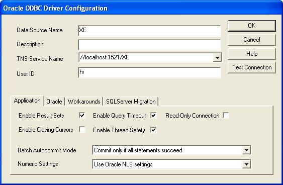Click the Cancel button
Screen dimensions: 283x185
tap(252, 40)
